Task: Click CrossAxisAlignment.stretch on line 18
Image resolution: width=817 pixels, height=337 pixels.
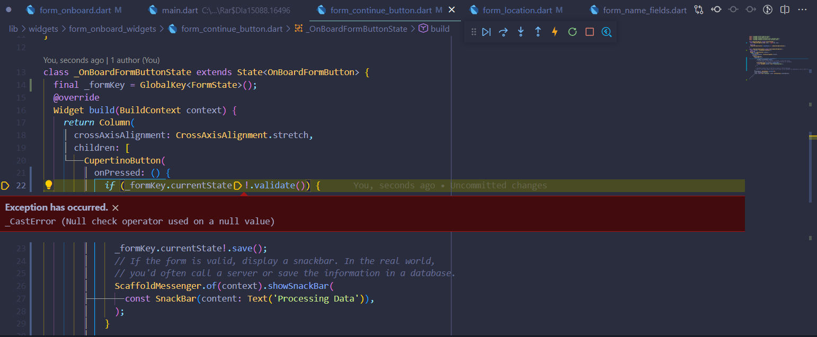Action: [x=242, y=135]
